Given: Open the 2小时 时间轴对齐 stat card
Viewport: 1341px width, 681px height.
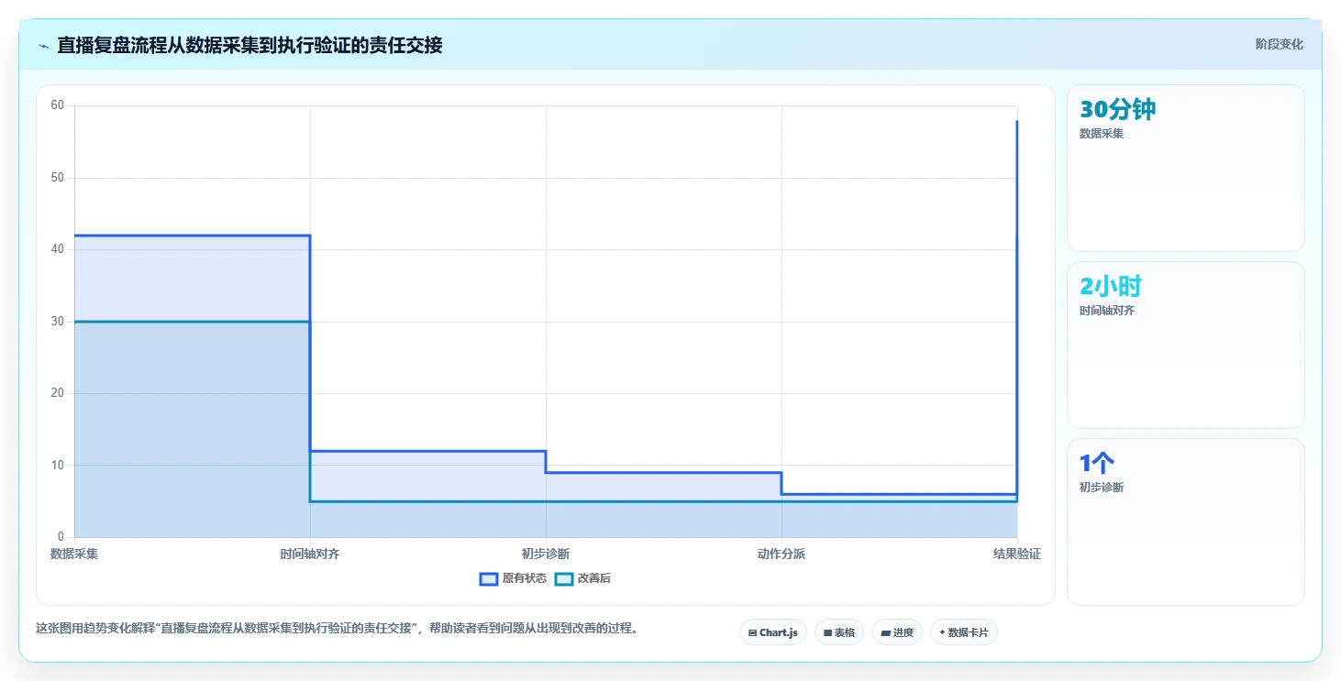Looking at the screenshot, I should (1185, 345).
